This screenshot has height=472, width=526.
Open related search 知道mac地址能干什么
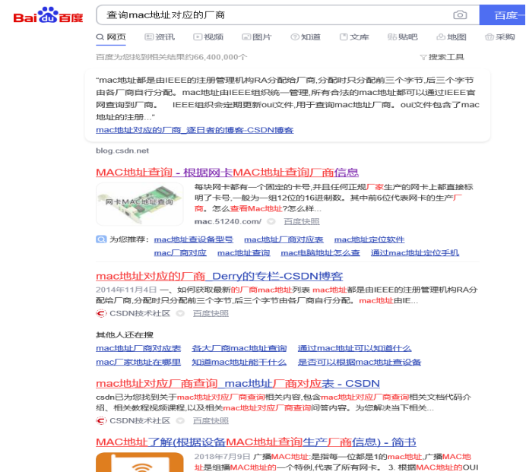239,362
